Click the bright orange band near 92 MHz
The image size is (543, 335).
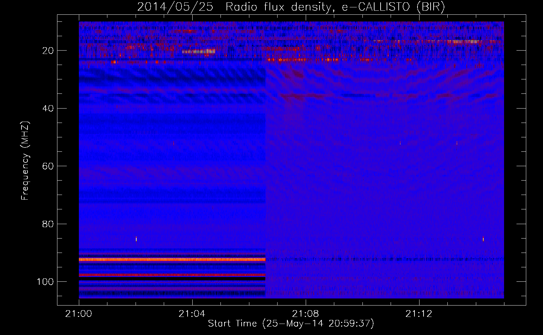coord(172,260)
